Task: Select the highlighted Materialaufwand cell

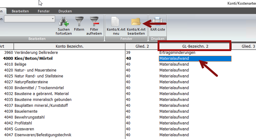Action: [x=195, y=59]
